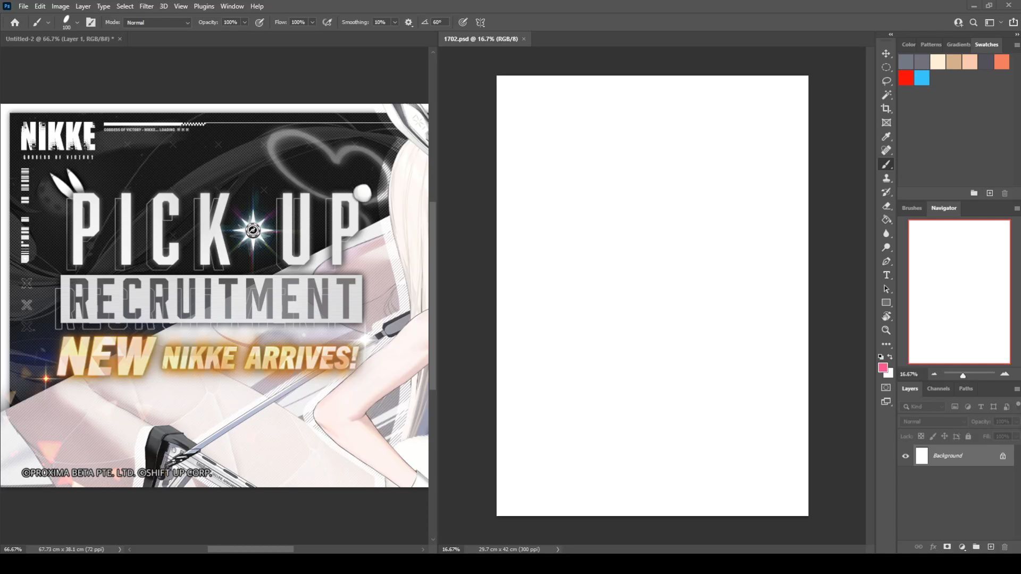The height and width of the screenshot is (574, 1021).
Task: Open symmetry paint options butterfly
Action: [x=480, y=22]
